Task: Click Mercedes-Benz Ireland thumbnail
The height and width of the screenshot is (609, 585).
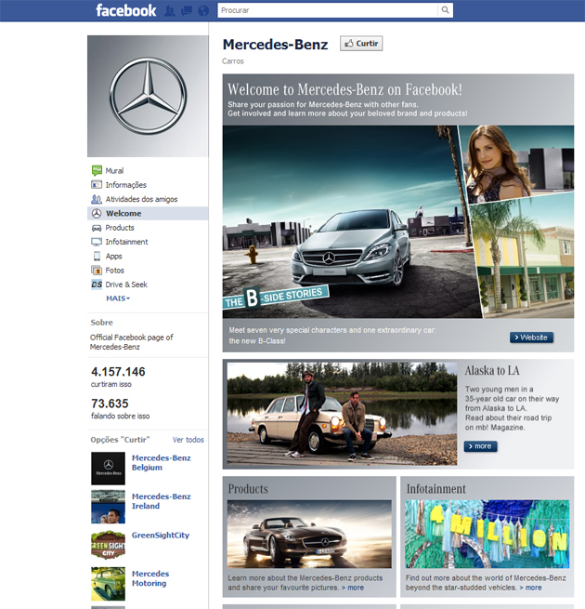Action: pyautogui.click(x=109, y=507)
